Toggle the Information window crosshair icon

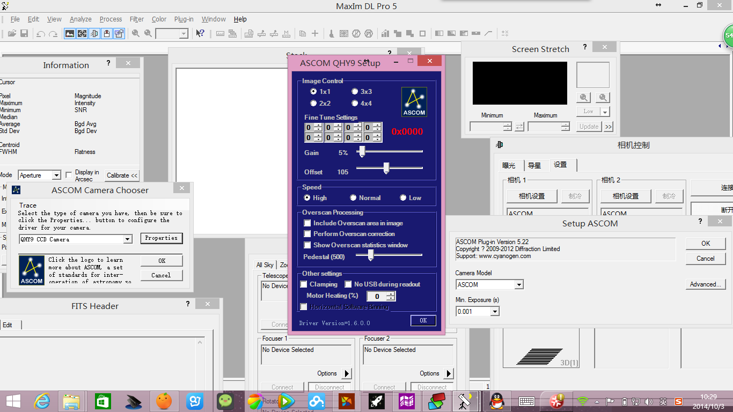82,33
